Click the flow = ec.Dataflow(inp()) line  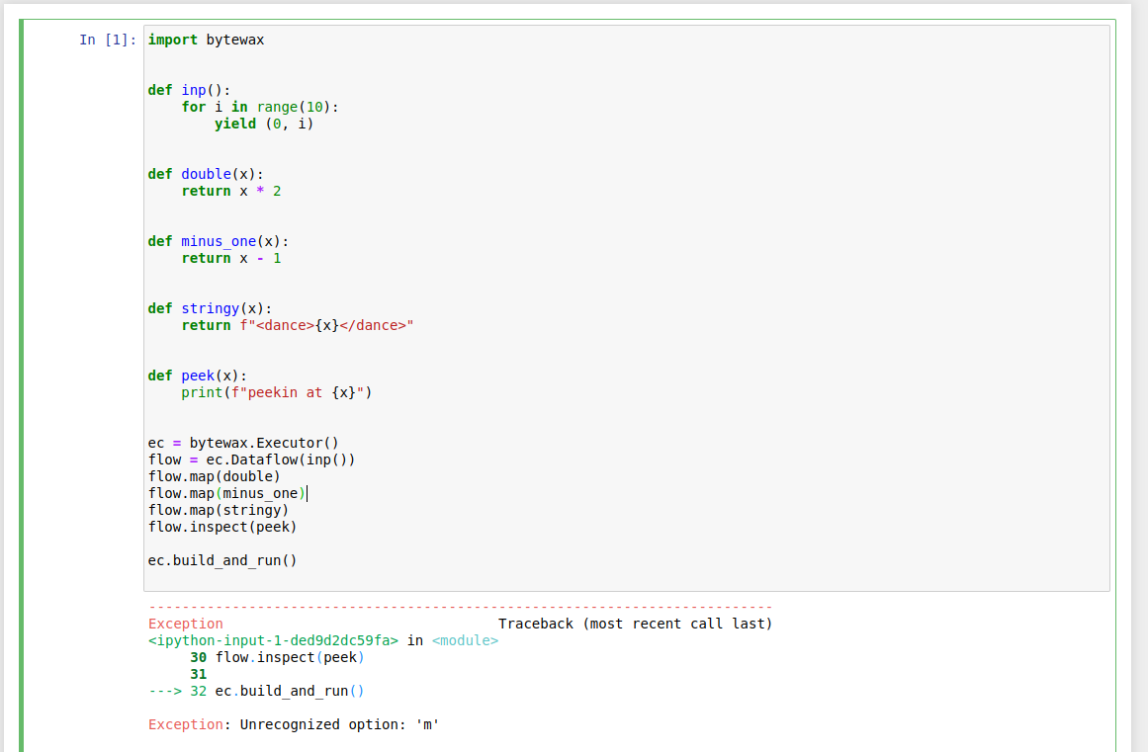(x=252, y=460)
